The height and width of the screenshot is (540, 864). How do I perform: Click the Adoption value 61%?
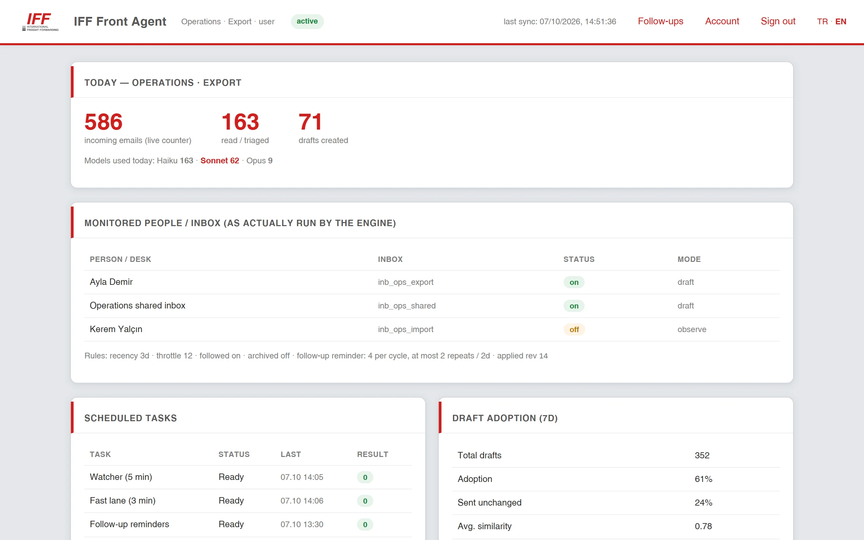tap(703, 479)
